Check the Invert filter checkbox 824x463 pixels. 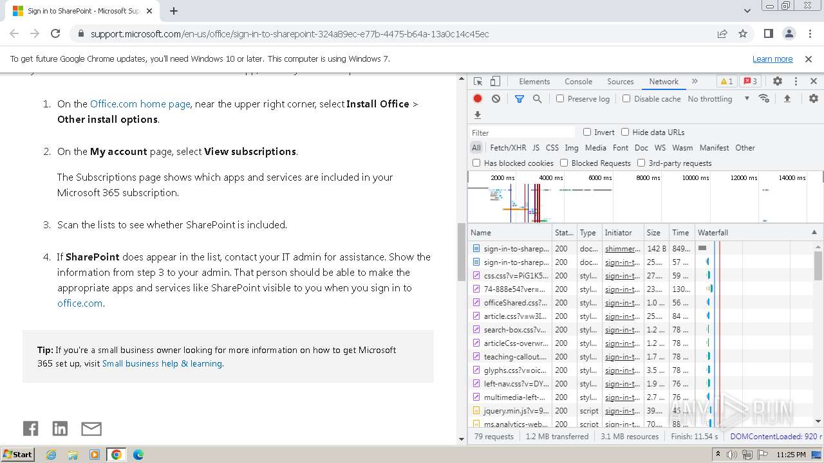587,132
